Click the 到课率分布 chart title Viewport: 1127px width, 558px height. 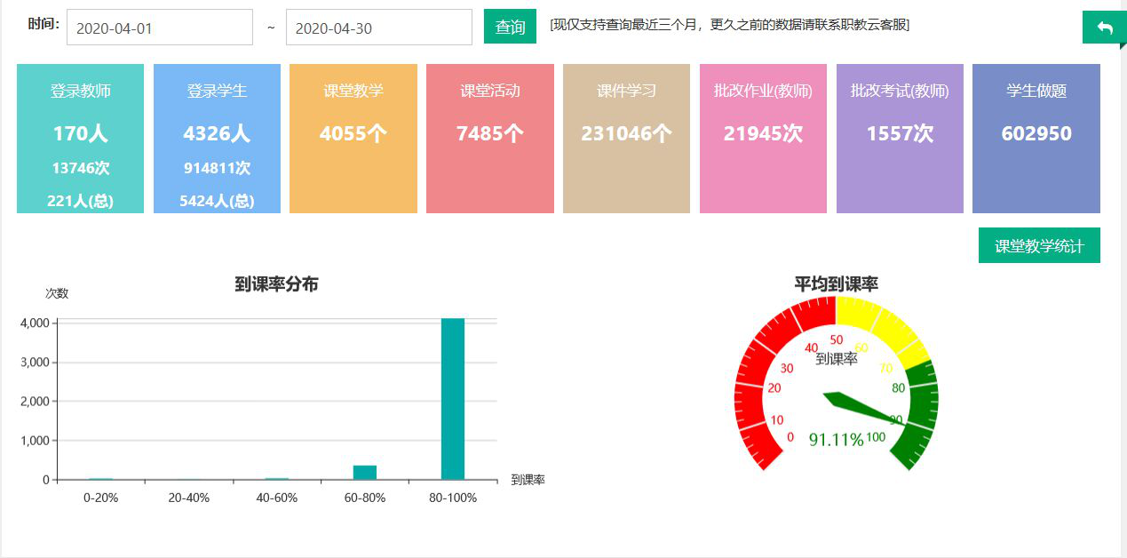click(x=276, y=284)
